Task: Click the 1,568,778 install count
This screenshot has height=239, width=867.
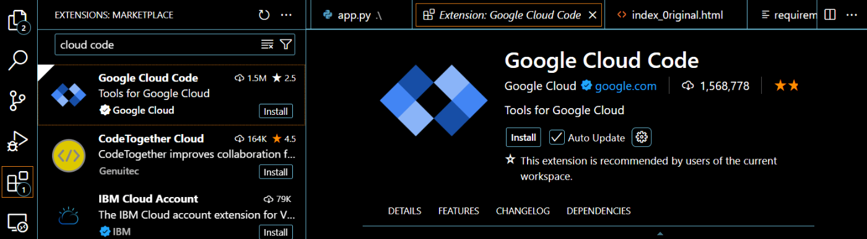Action: (716, 86)
